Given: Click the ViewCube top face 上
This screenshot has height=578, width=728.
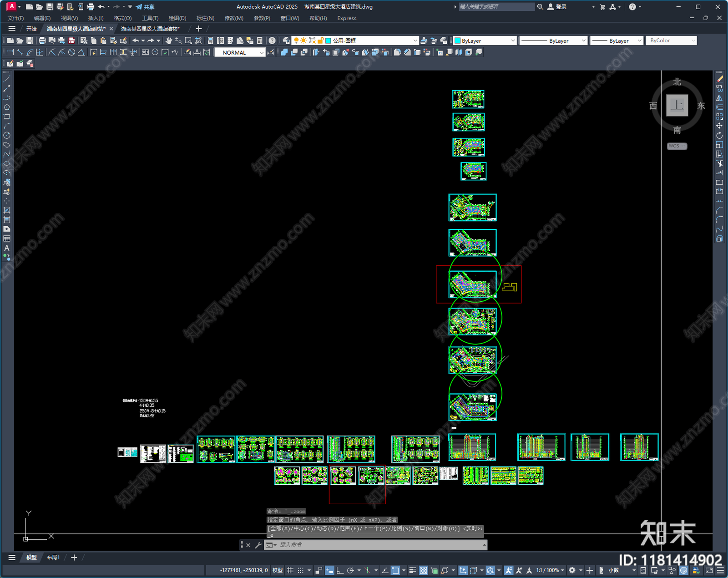Looking at the screenshot, I should tap(677, 106).
